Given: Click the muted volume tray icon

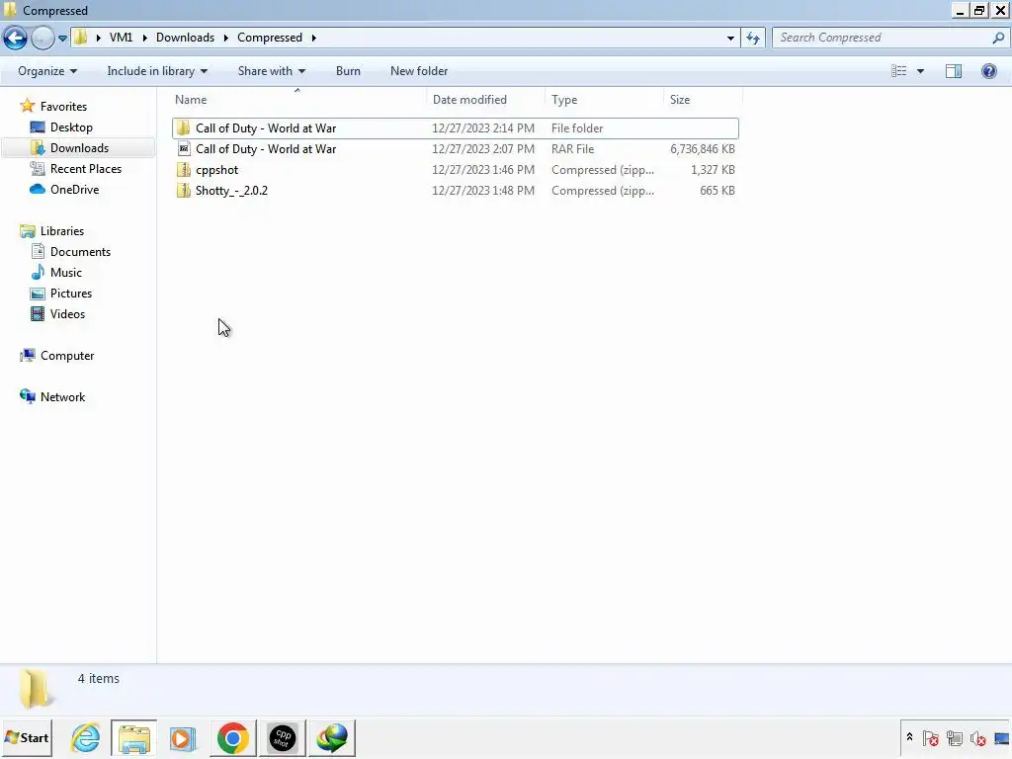Looking at the screenshot, I should (977, 737).
